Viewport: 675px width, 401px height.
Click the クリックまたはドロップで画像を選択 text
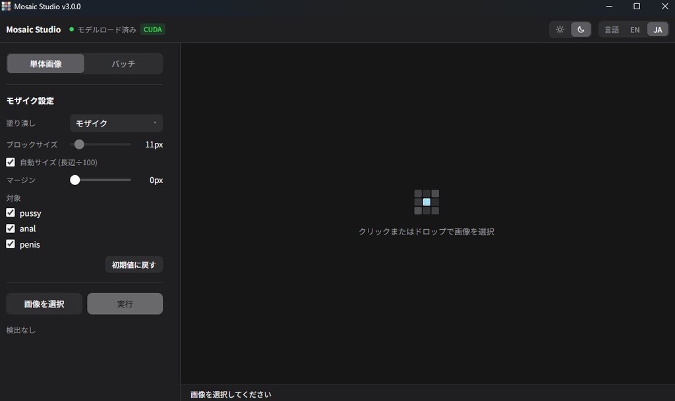pyautogui.click(x=426, y=232)
